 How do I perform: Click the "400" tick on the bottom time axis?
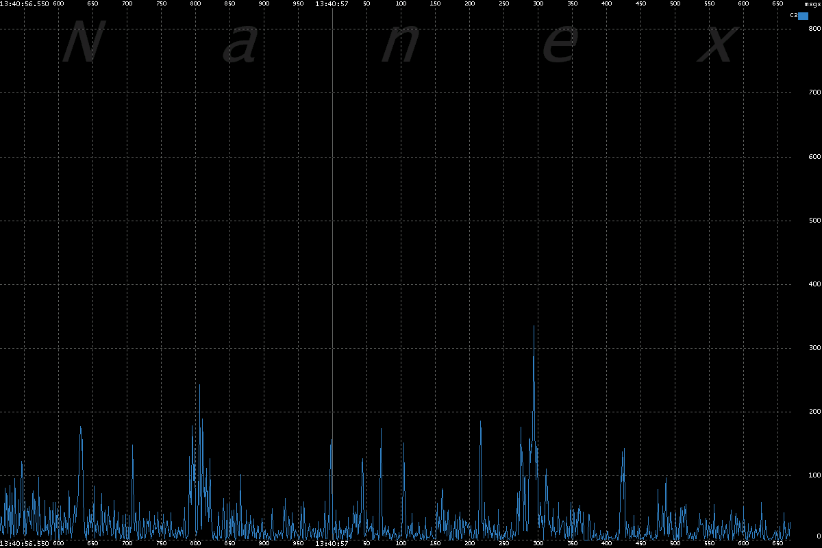pyautogui.click(x=606, y=543)
